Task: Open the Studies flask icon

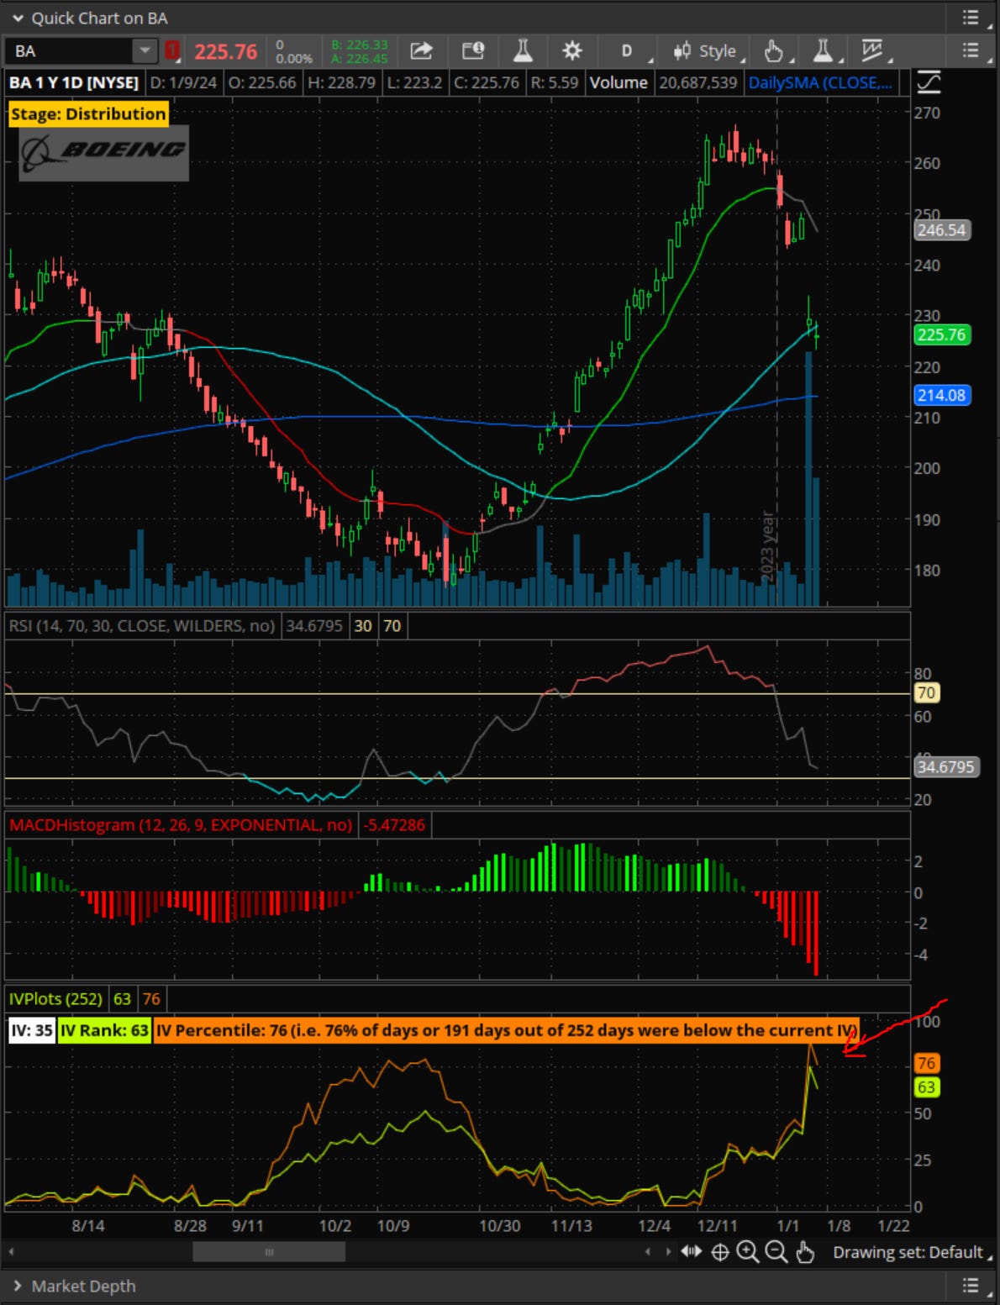Action: pos(523,50)
